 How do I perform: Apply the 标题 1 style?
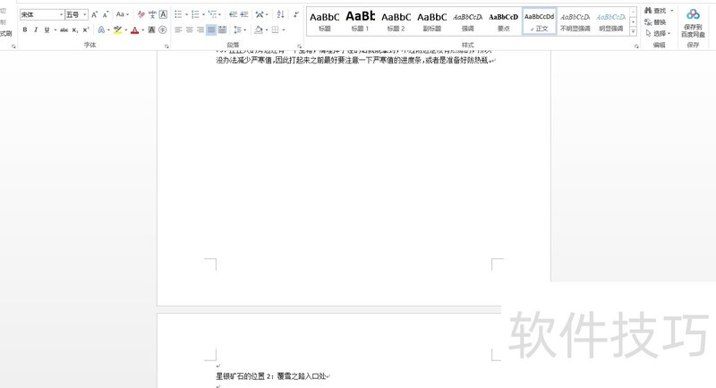pos(360,21)
